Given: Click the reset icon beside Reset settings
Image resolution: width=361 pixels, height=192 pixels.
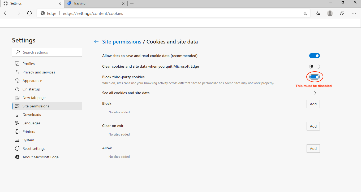Looking at the screenshot, I should click(17, 149).
